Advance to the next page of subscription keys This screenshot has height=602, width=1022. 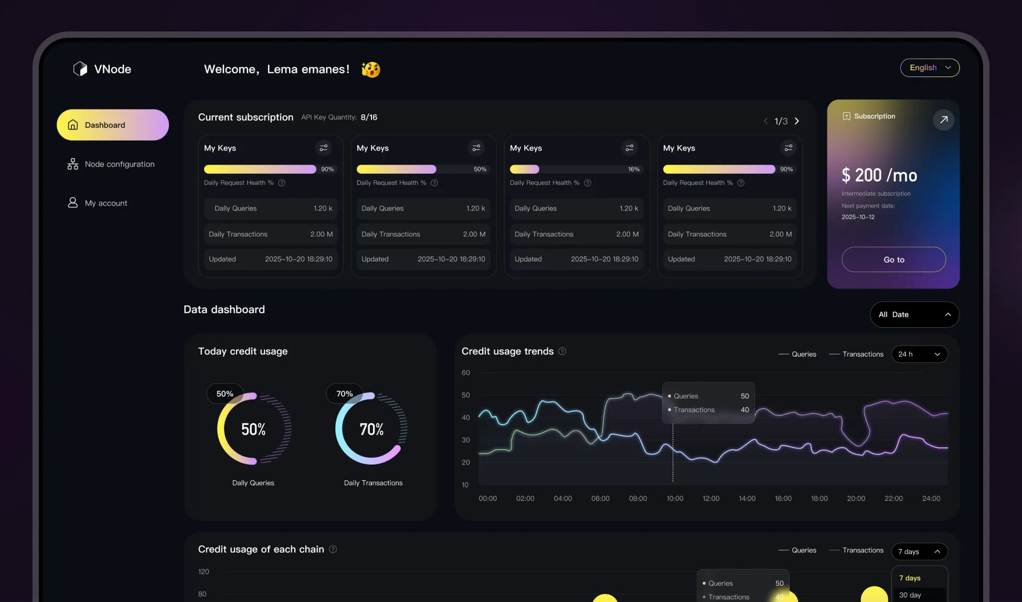point(797,121)
